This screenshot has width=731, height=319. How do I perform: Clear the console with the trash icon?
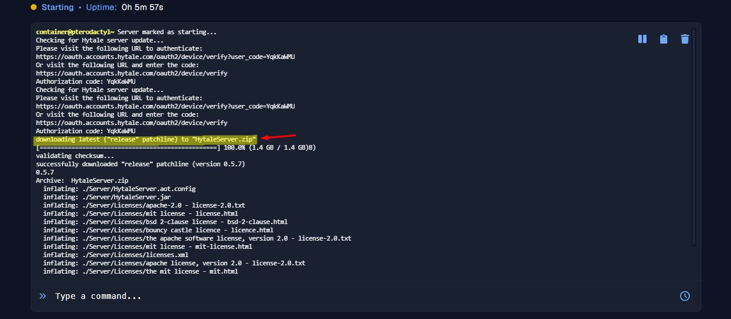685,39
